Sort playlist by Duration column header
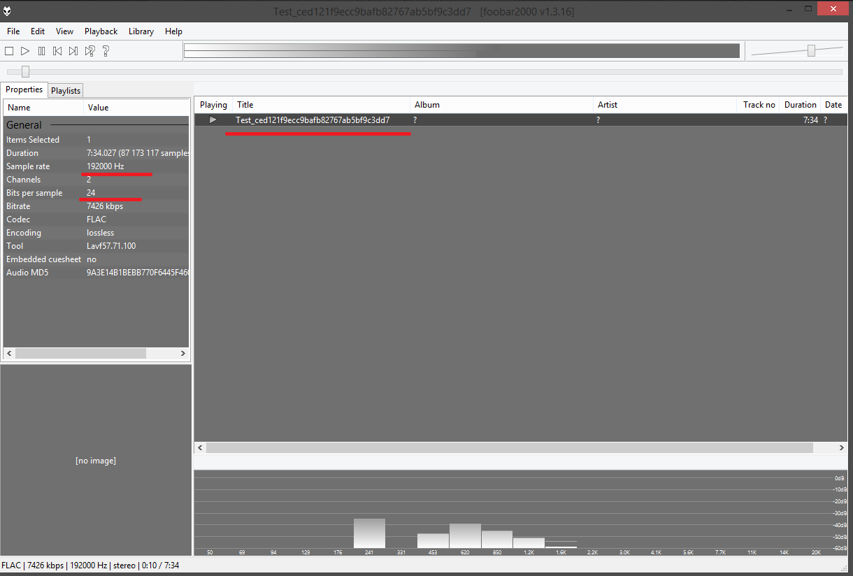The image size is (853, 576). point(800,105)
